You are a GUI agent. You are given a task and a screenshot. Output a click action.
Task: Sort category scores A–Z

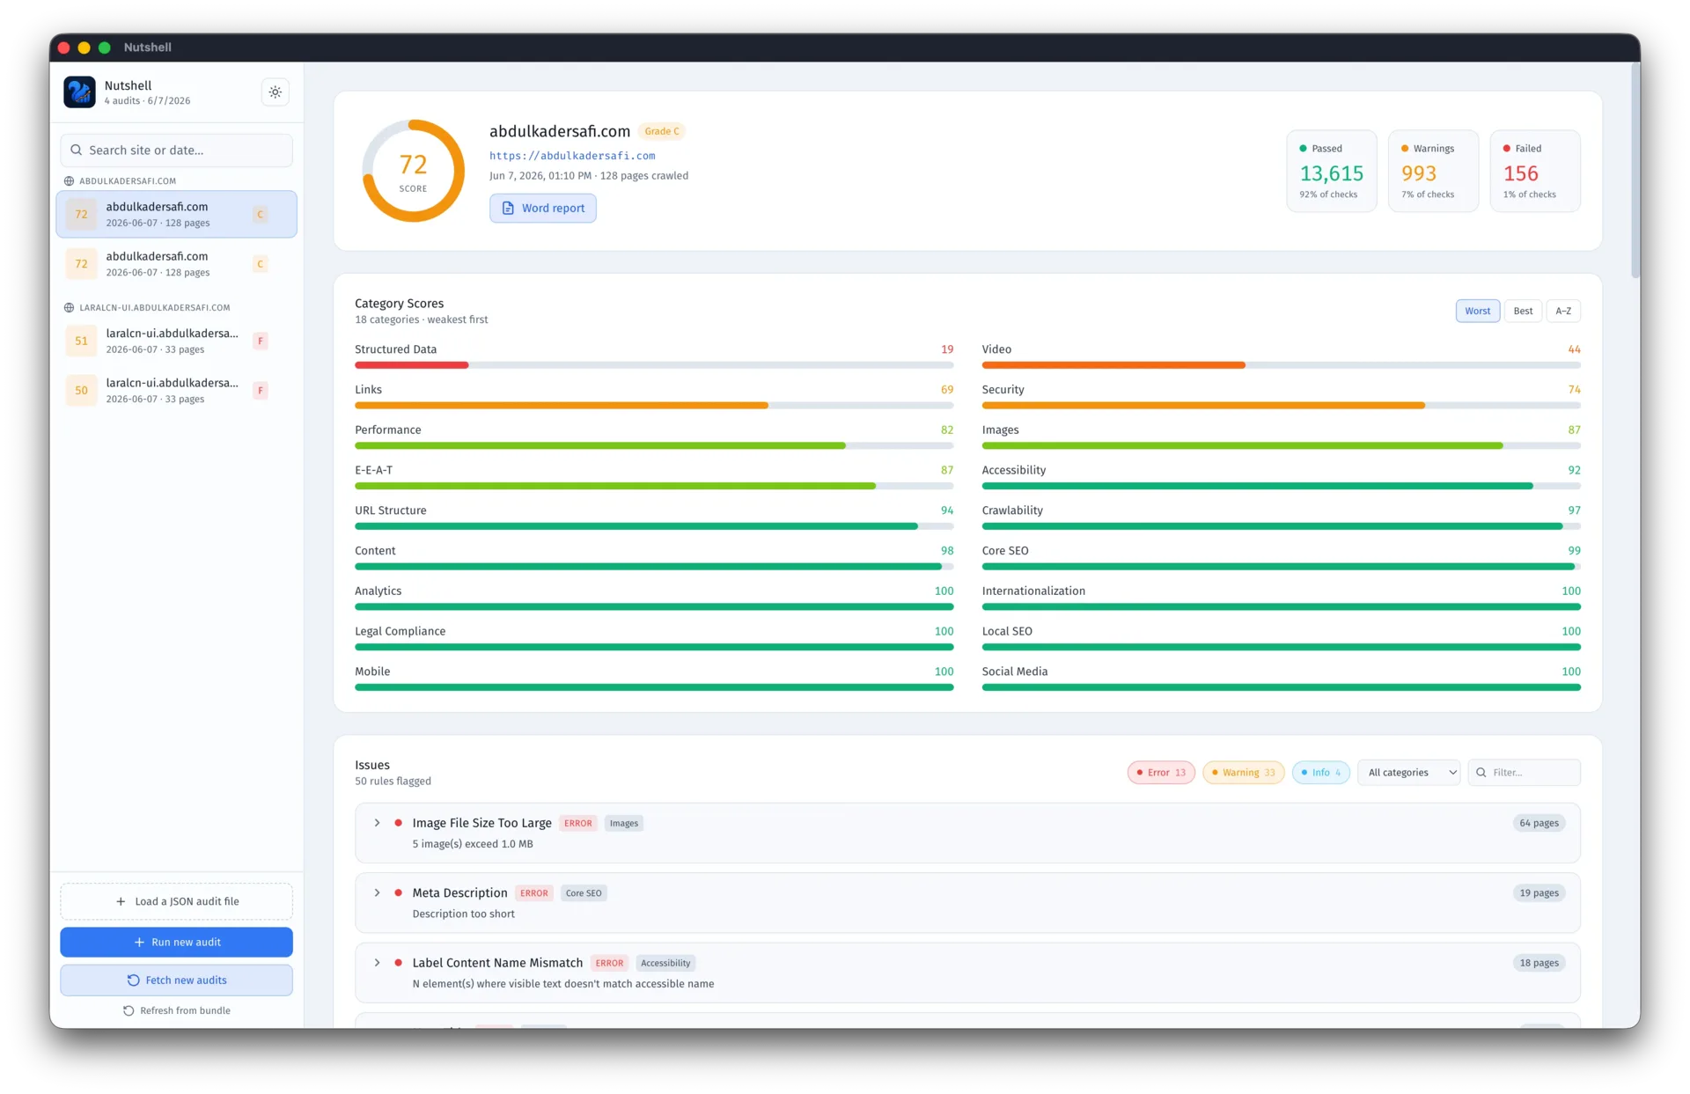tap(1563, 311)
